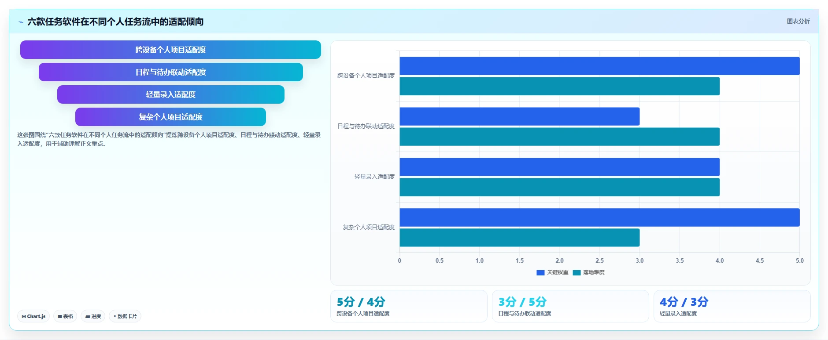Viewport: 828px width, 340px height.
Task: Click the x-axis tick value 5.0
Action: click(799, 260)
